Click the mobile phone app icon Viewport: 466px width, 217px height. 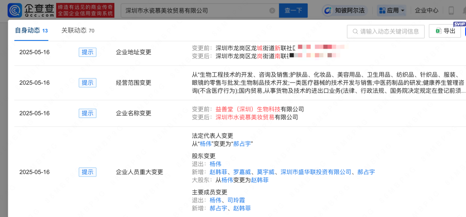point(451,10)
